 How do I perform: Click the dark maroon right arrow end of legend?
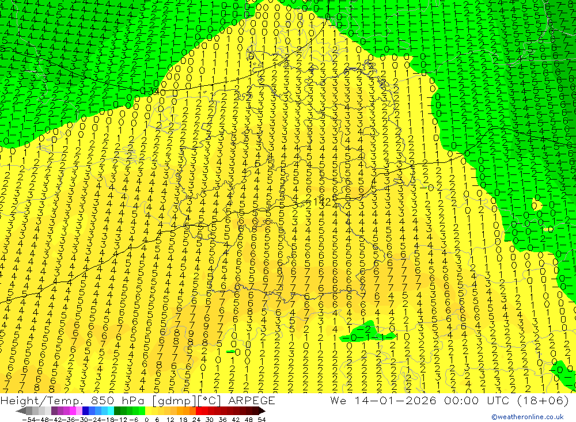pyautogui.click(x=262, y=411)
